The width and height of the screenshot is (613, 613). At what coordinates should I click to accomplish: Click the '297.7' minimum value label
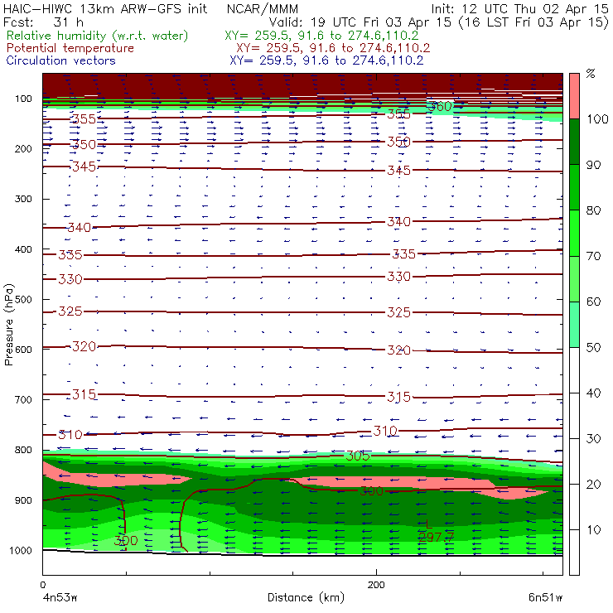click(437, 537)
